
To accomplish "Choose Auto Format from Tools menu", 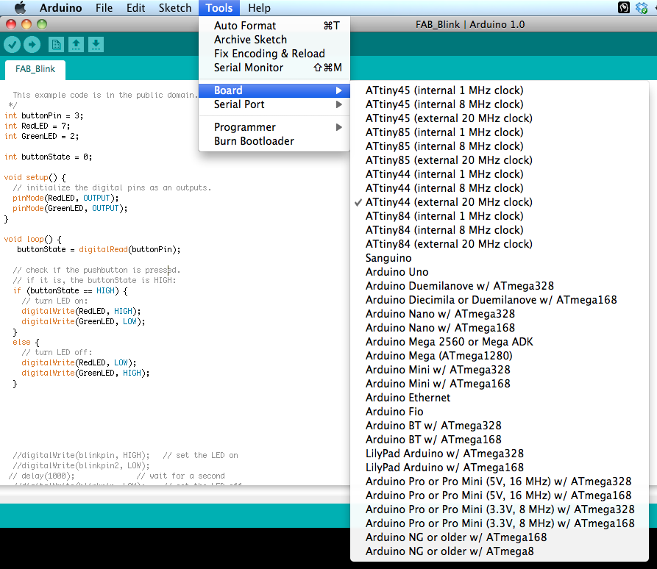I will pyautogui.click(x=274, y=26).
